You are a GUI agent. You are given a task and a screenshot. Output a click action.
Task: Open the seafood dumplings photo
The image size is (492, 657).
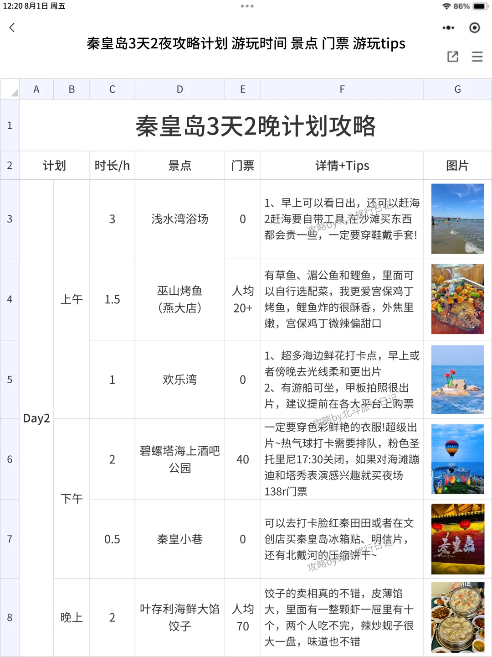[458, 617]
